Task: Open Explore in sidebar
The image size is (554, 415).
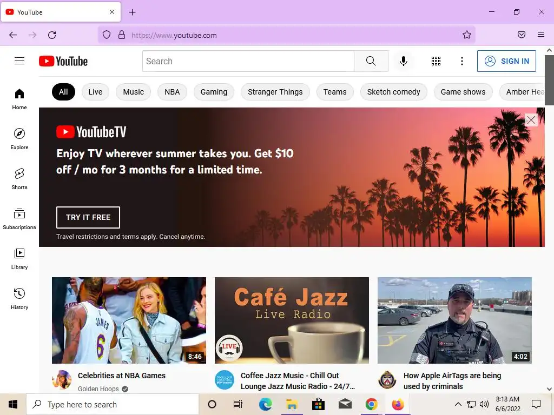Action: pos(19,139)
